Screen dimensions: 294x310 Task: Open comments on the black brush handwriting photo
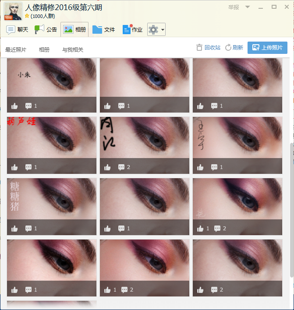tap(124, 167)
